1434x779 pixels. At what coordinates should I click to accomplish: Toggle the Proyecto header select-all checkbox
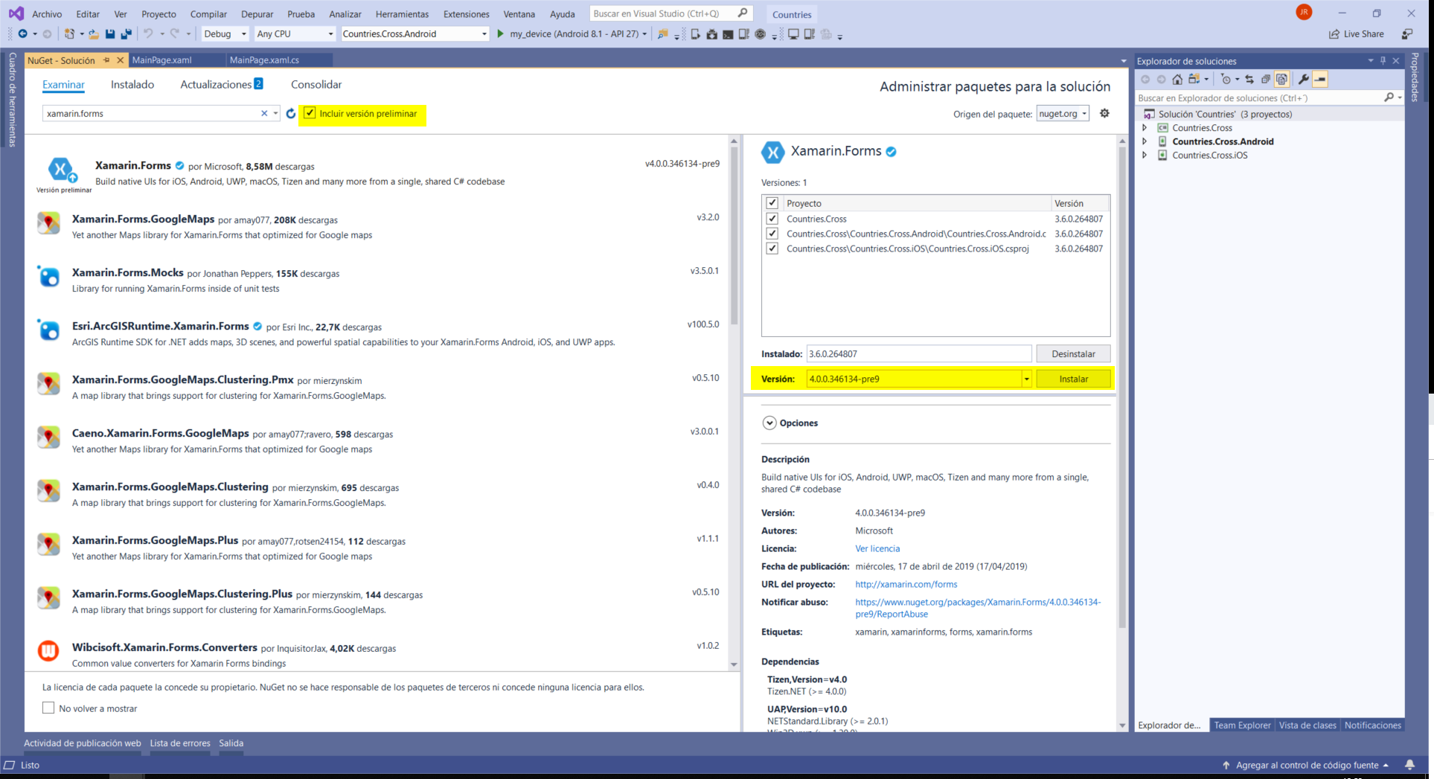point(772,203)
